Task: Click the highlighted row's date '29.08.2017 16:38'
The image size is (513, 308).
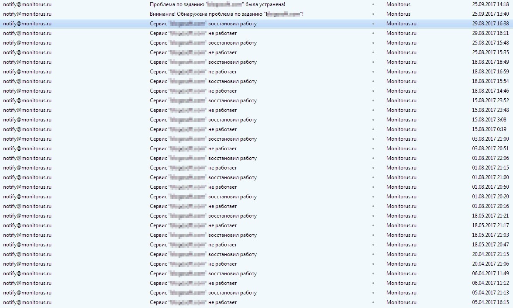Action: (x=490, y=24)
